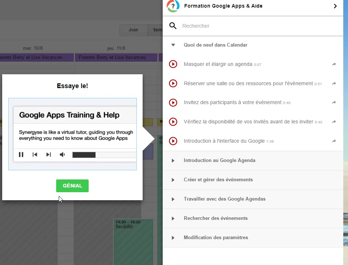
Task: Switch calendar to Semaine view
Action: [155, 30]
